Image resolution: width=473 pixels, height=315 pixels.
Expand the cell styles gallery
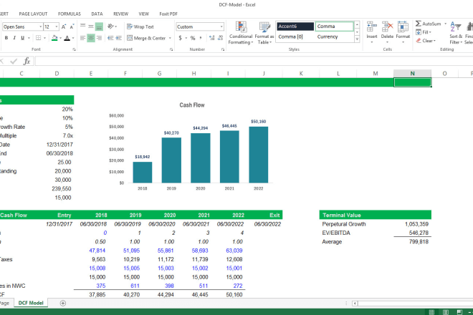[x=357, y=39]
